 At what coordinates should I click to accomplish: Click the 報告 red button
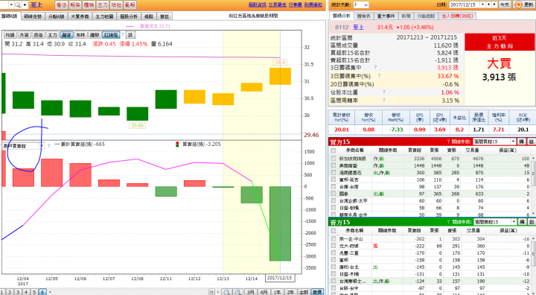(75, 4)
